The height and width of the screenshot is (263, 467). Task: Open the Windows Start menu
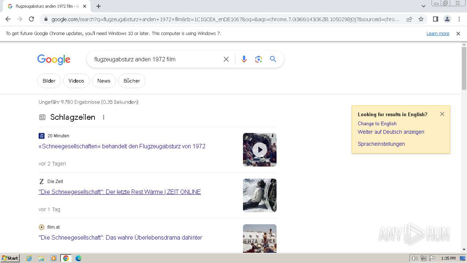[x=10, y=258]
